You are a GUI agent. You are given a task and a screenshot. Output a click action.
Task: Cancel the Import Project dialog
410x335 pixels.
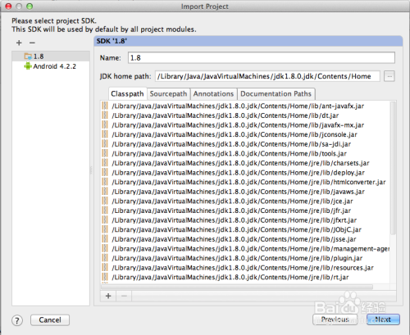50,320
